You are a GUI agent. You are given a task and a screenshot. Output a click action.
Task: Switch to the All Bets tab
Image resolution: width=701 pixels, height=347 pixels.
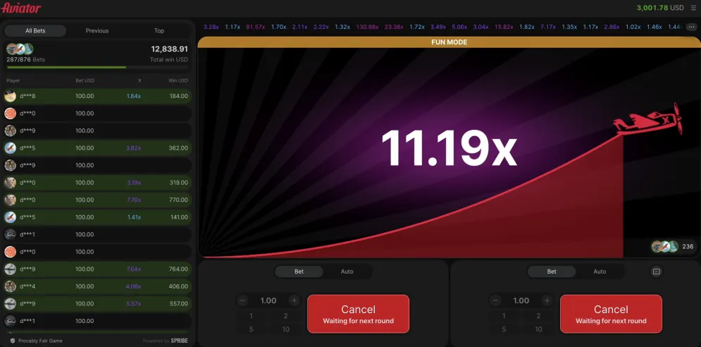click(x=35, y=31)
